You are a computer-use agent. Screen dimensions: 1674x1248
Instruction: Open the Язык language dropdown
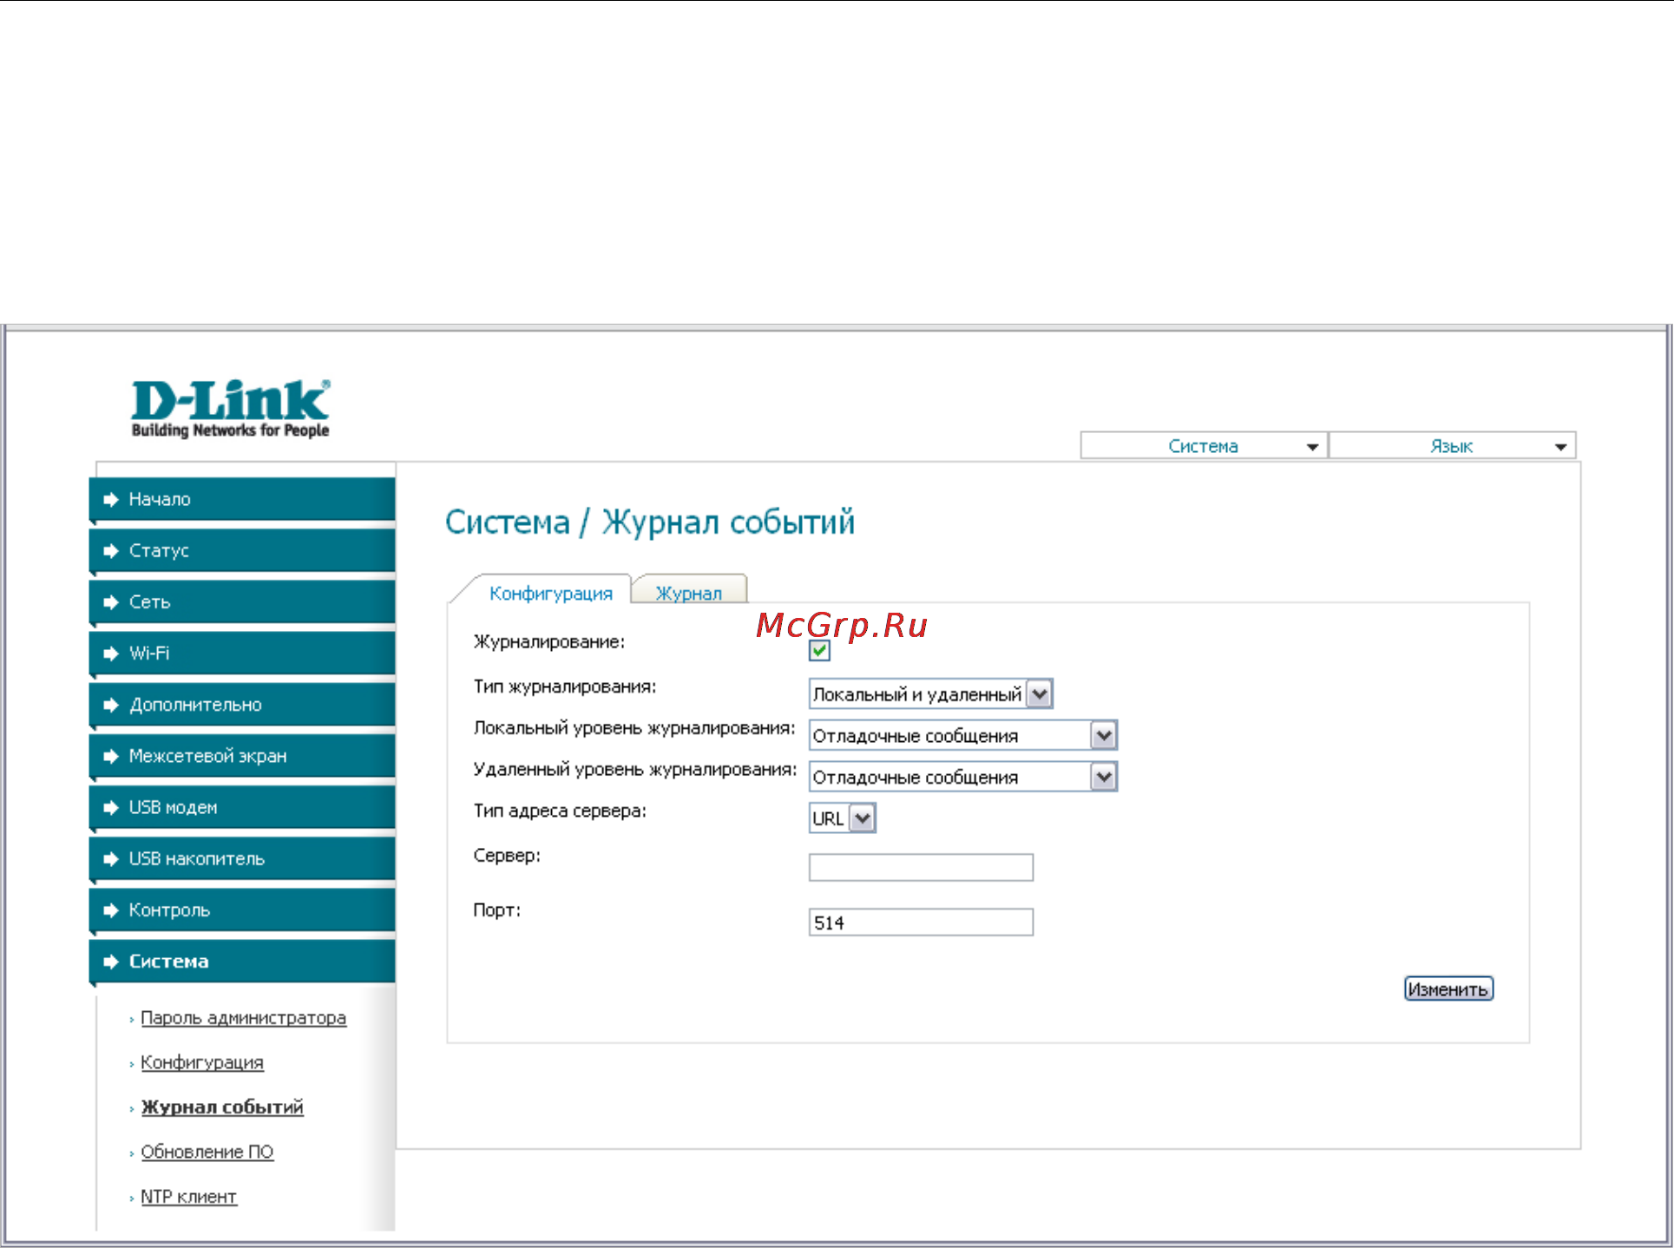tap(1452, 446)
